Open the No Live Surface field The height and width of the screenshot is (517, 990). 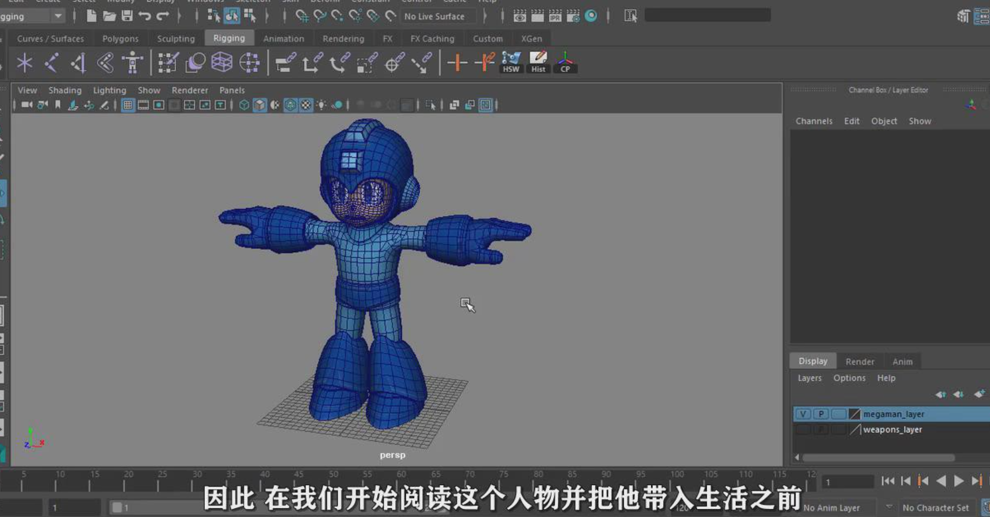438,16
